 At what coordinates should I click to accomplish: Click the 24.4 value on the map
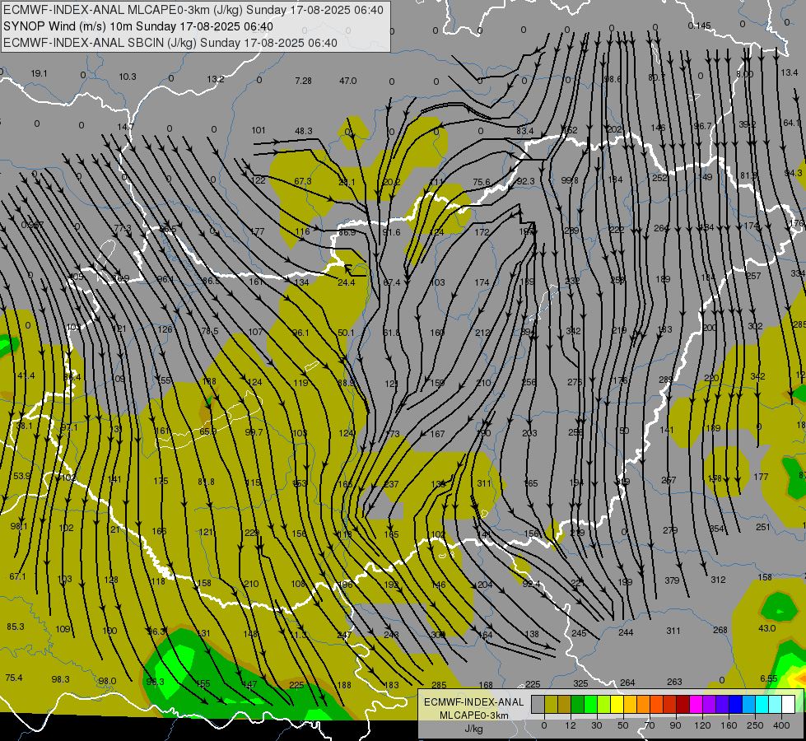click(x=346, y=282)
